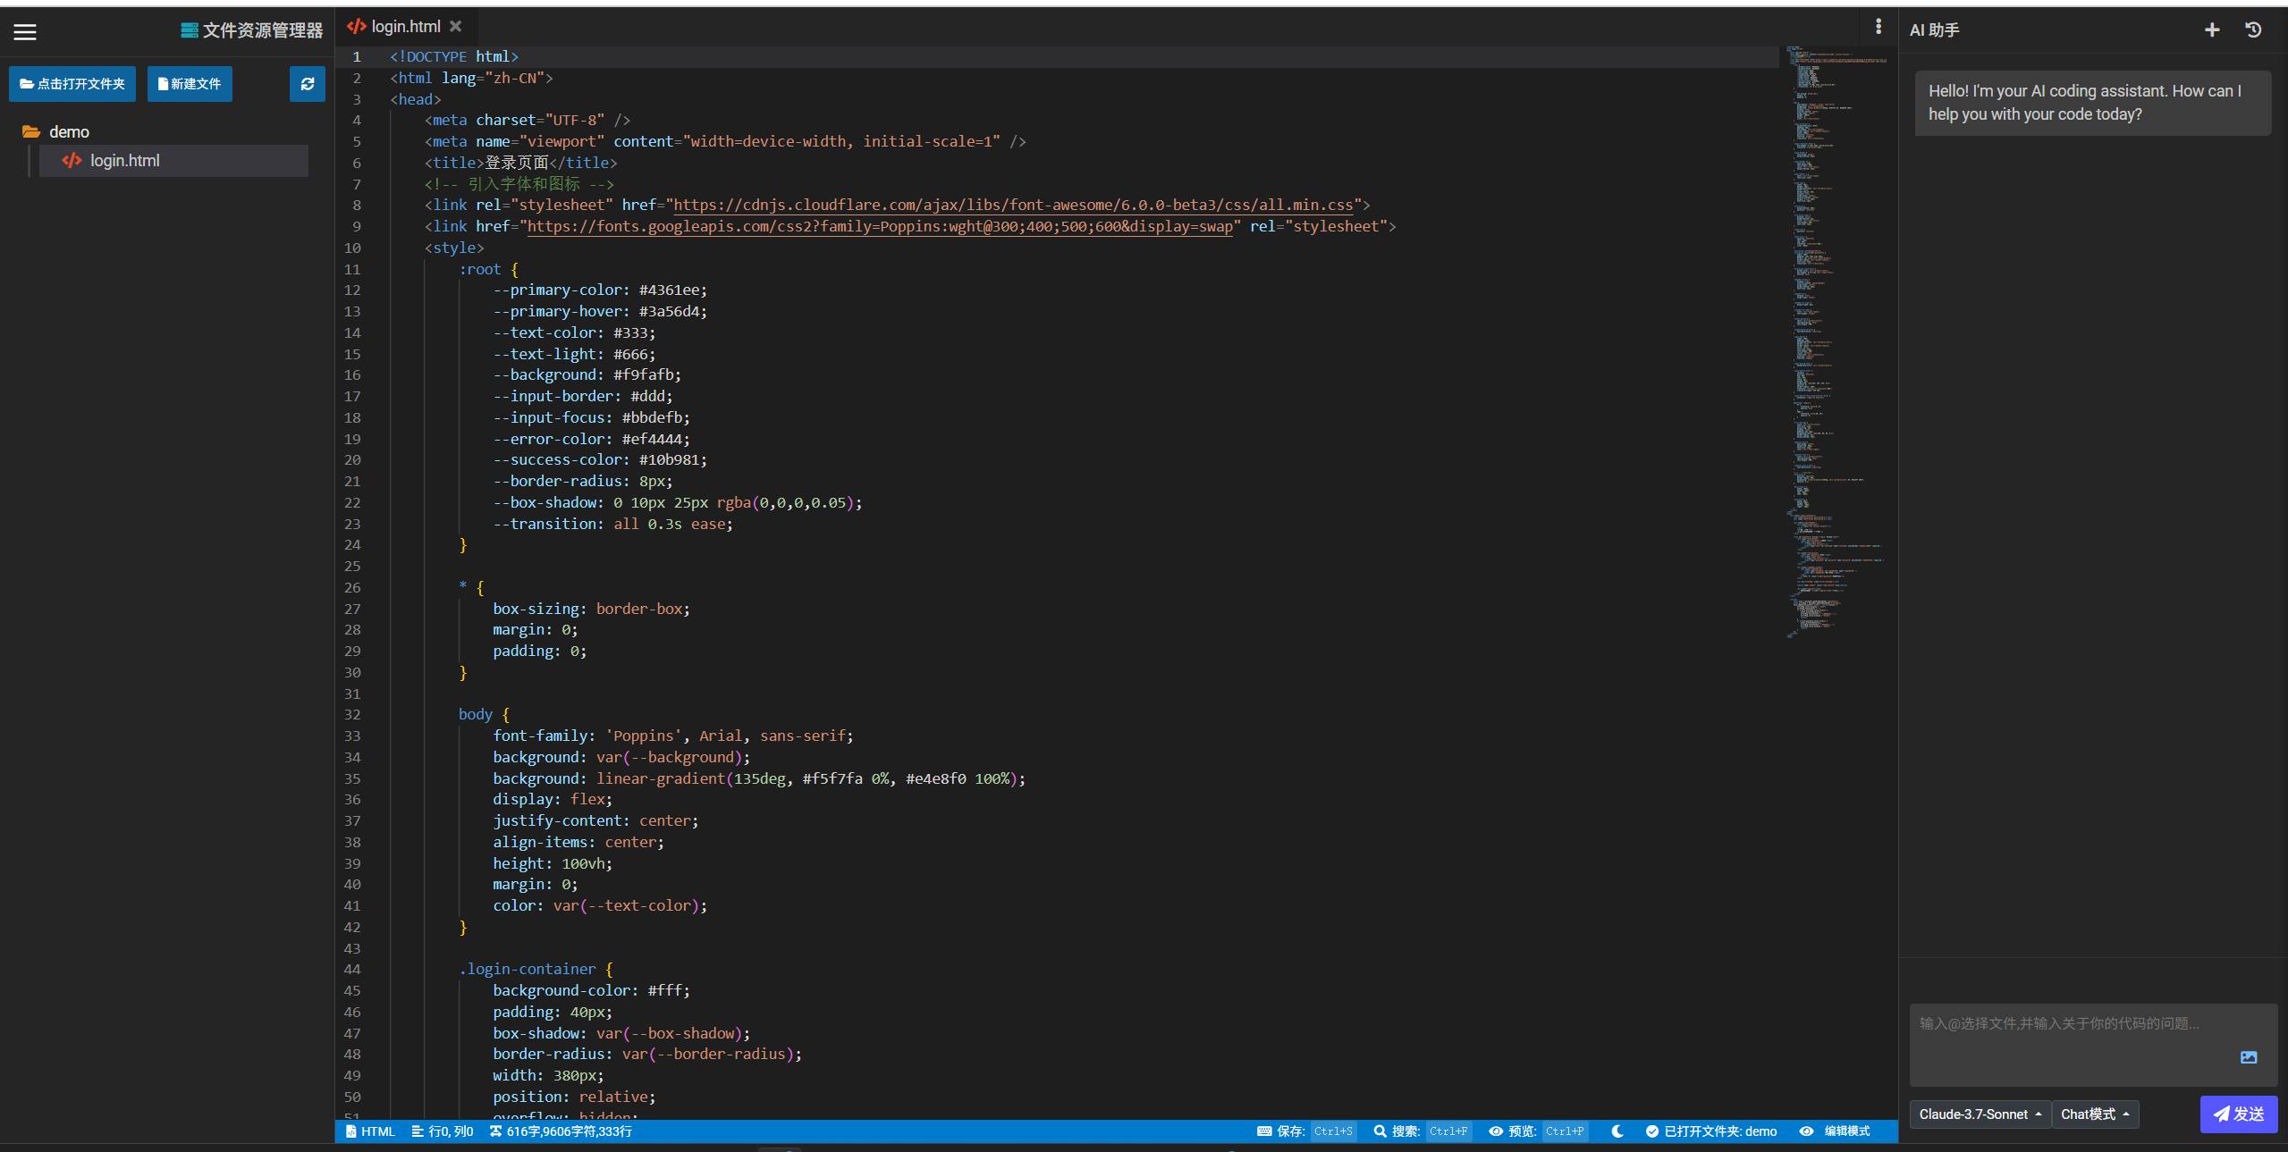Click the 616字,9606字符,333行 word count

pos(561,1131)
